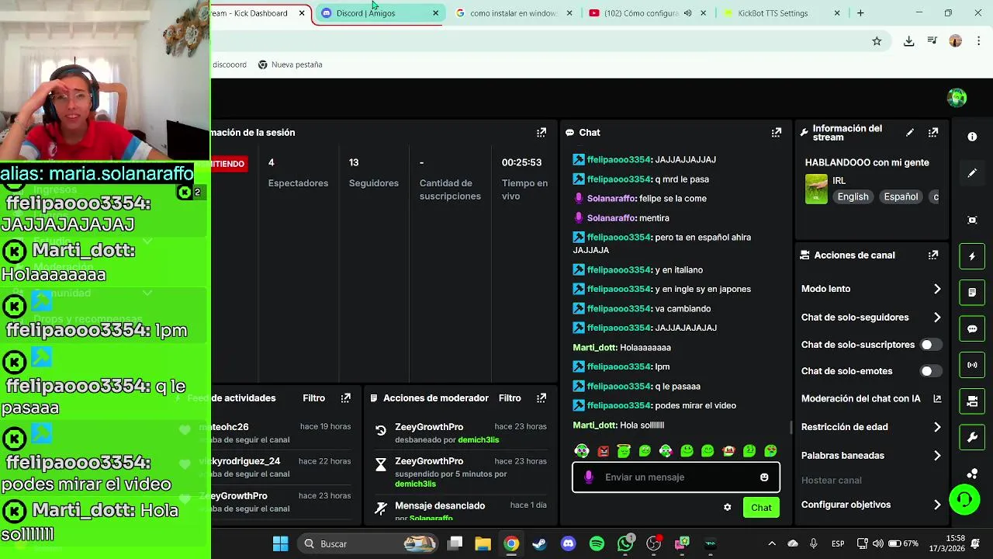Expand Restricción de edad options

pyautogui.click(x=937, y=427)
